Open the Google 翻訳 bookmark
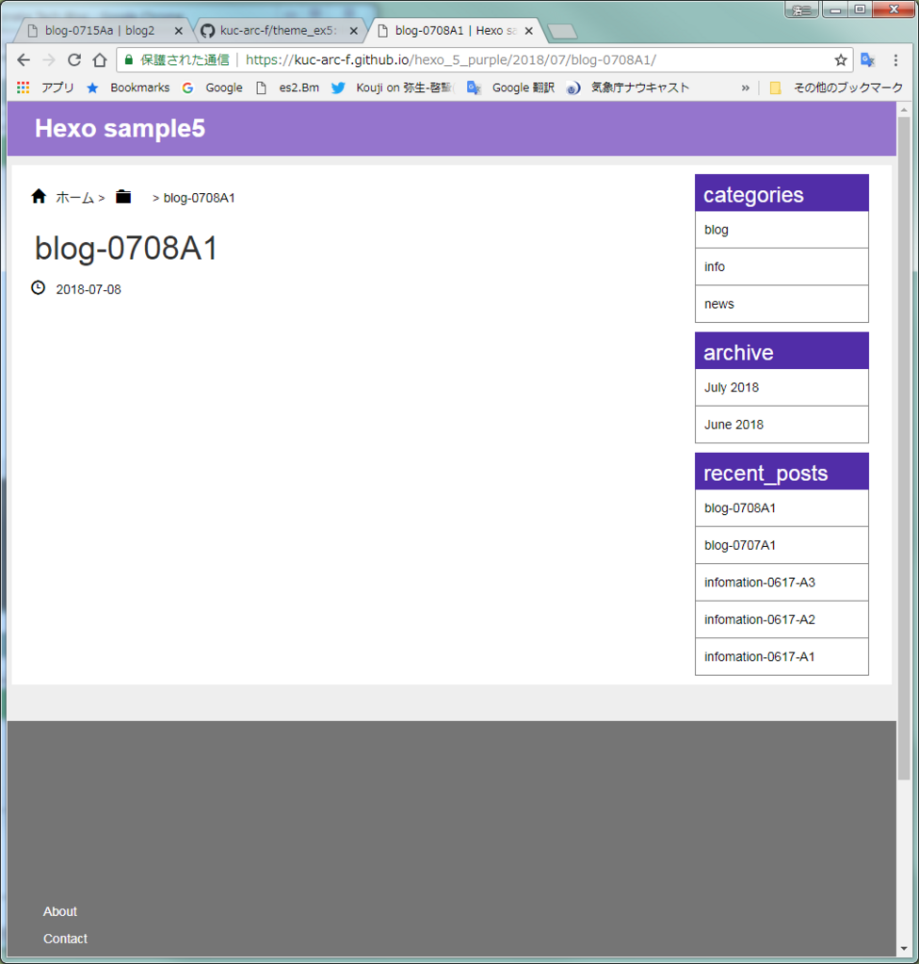The image size is (919, 964). tap(510, 88)
